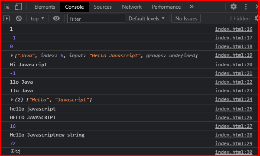Viewport: 260px width, 156px height.
Task: Open source link index.html:18
Action: (234, 46)
